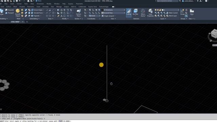
Task: Open the Single viewport dropdown
Action: [108, 16]
